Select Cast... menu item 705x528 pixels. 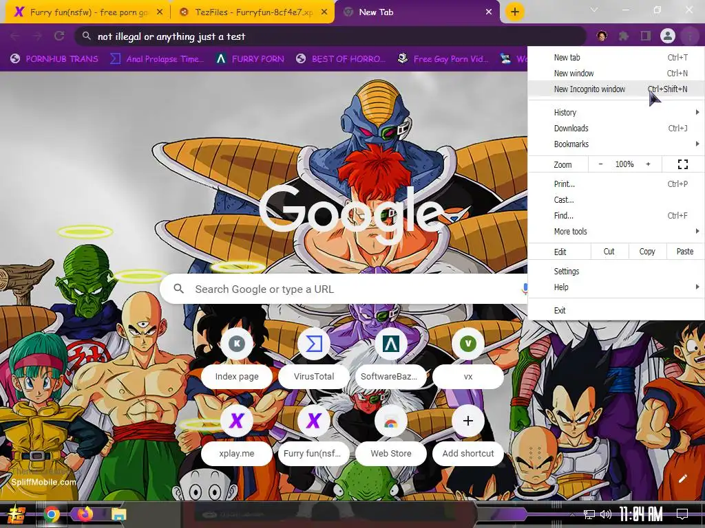click(616, 200)
